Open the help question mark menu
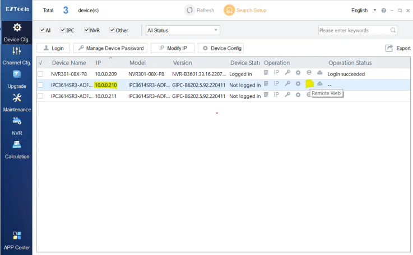Viewport: 413px width, 255px height. 384,11
